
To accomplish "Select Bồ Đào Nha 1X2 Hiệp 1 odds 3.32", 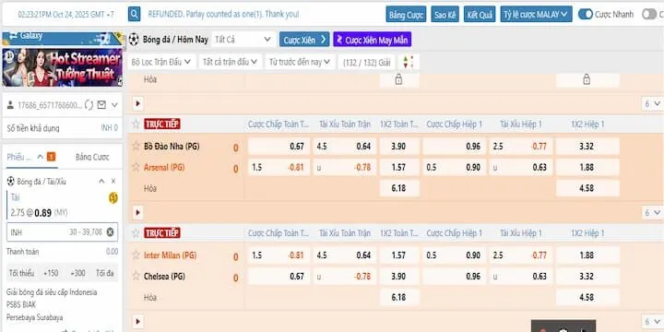I will coord(587,146).
